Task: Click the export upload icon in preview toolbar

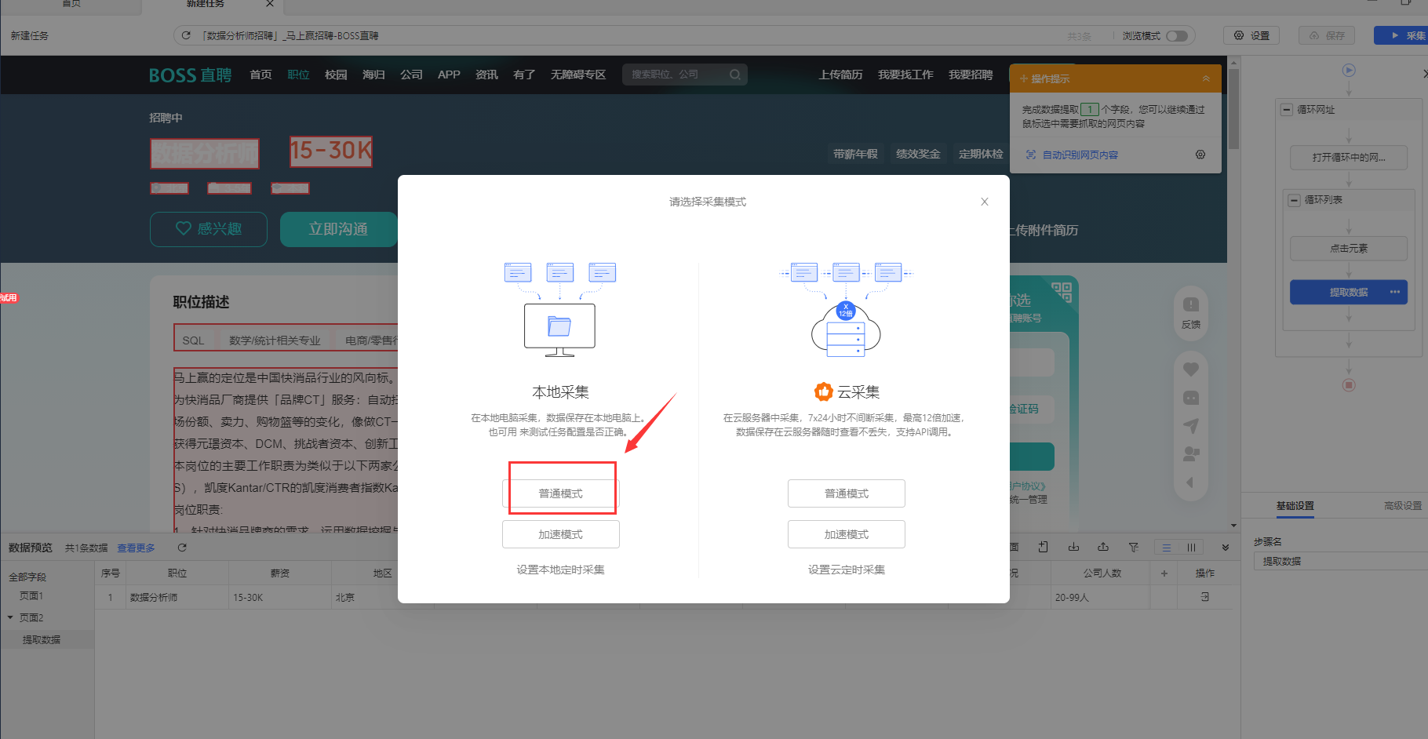Action: (1103, 548)
